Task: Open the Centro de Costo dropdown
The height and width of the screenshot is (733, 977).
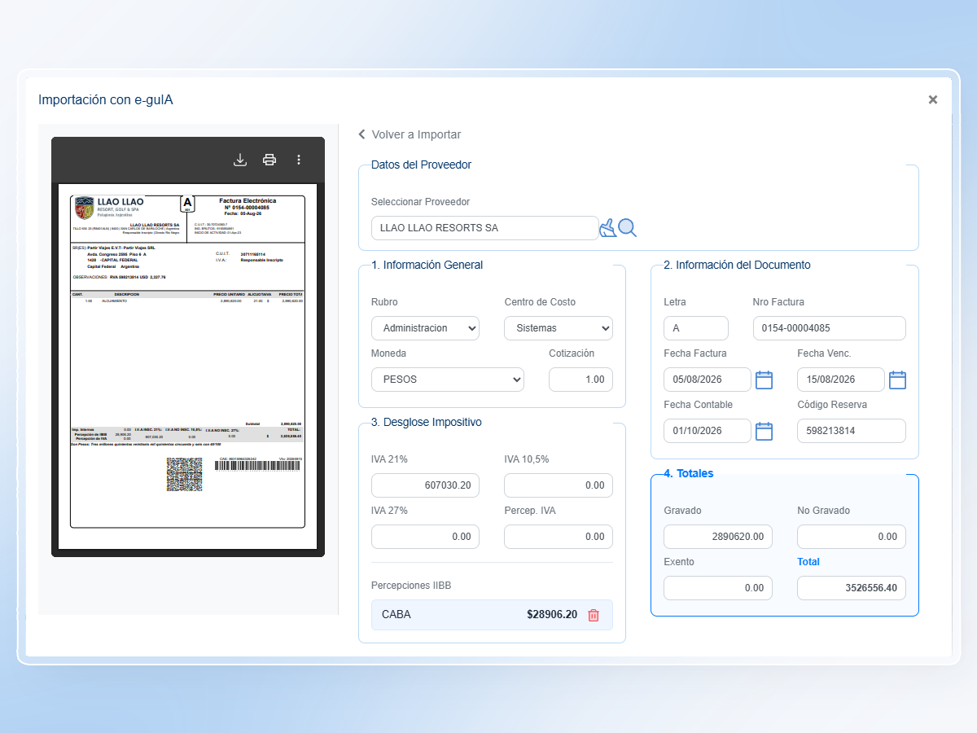Action: (x=559, y=328)
